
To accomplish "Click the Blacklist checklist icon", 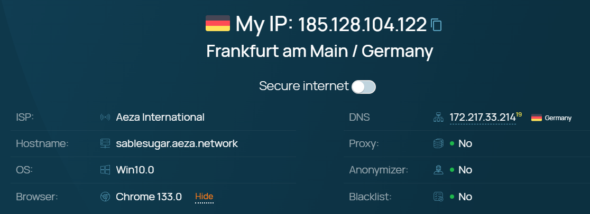I will [438, 197].
